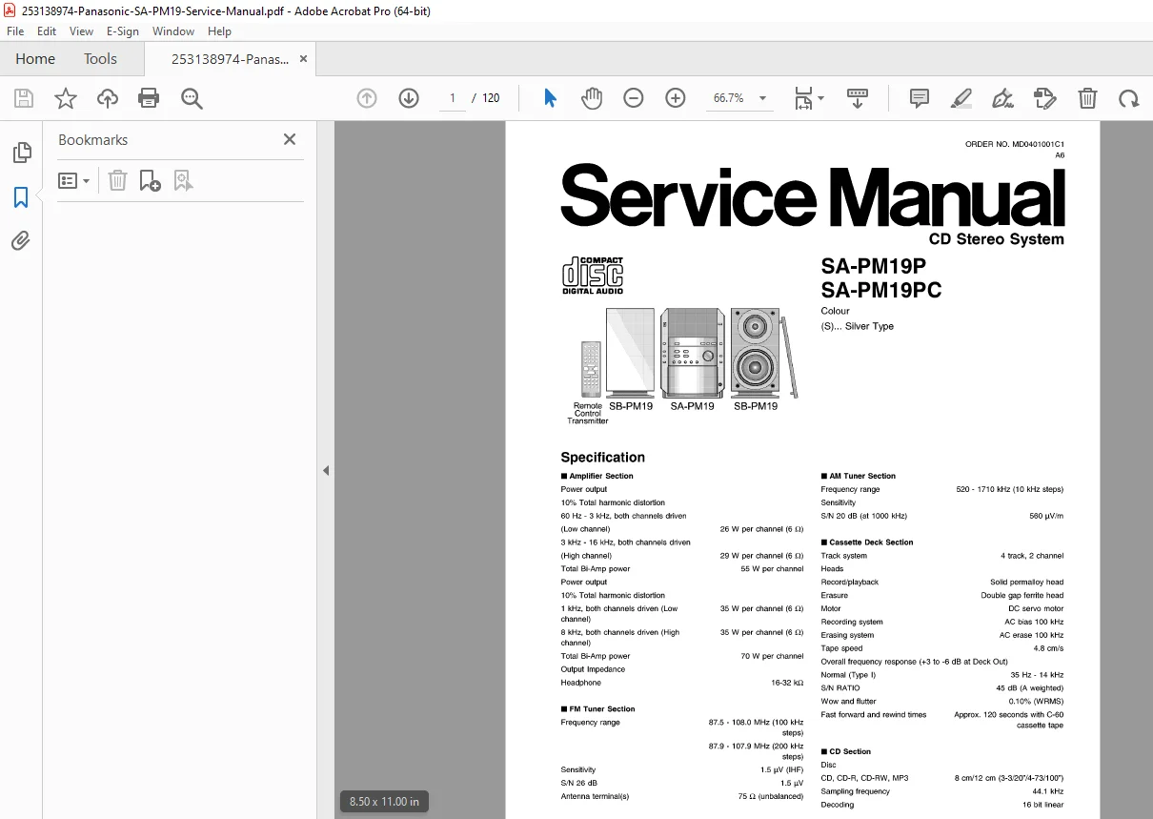This screenshot has width=1153, height=819.
Task: Open the Sign document pen tool
Action: tap(1002, 98)
